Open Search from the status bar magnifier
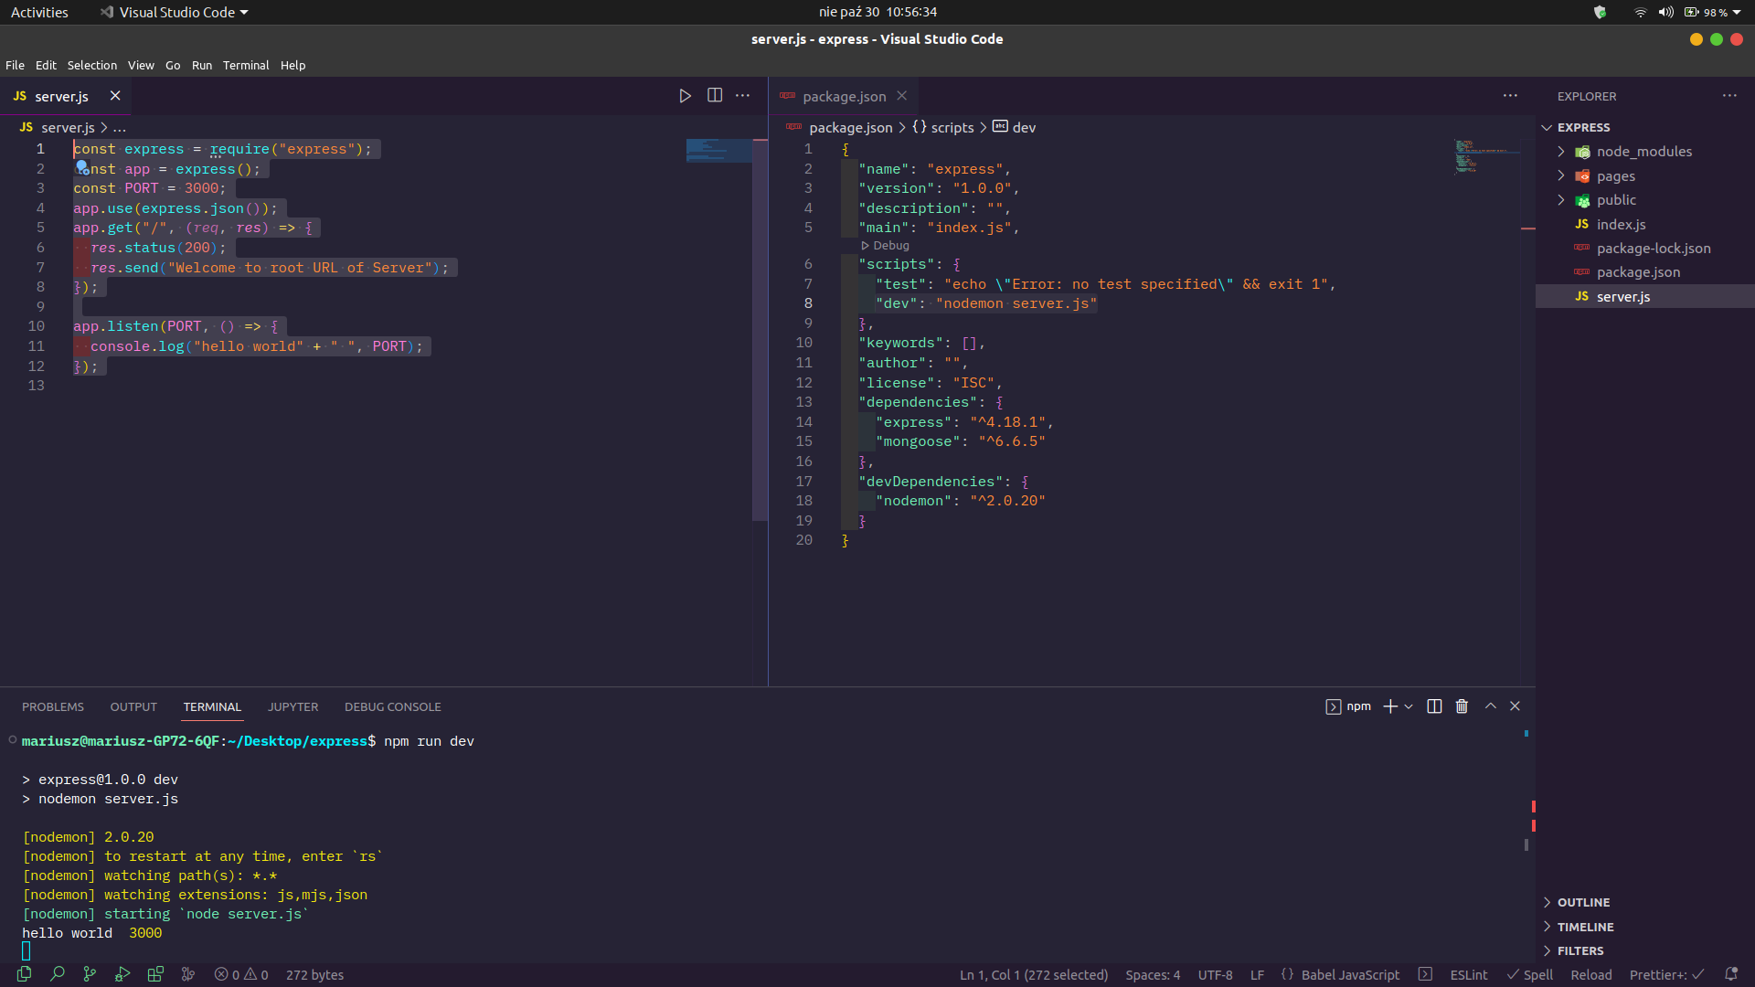This screenshot has height=987, width=1755. click(57, 974)
